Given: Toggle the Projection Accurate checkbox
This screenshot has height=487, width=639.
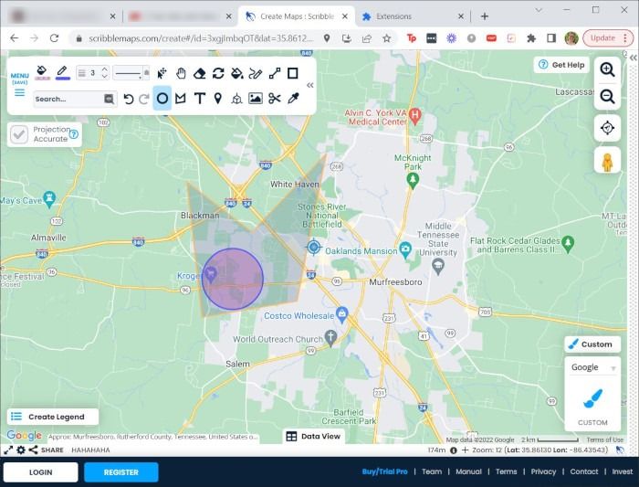Looking at the screenshot, I should click(x=19, y=134).
